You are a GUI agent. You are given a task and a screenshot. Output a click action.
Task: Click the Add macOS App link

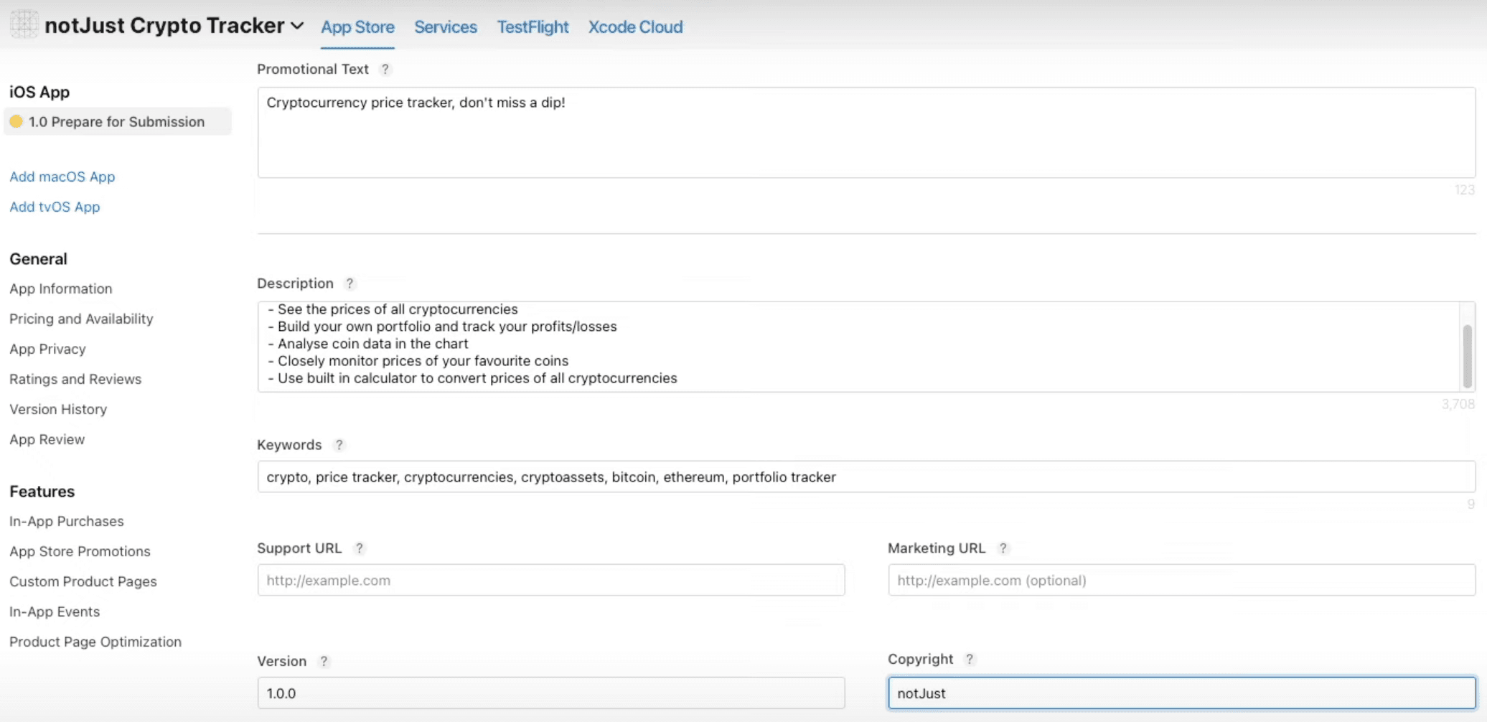point(62,177)
